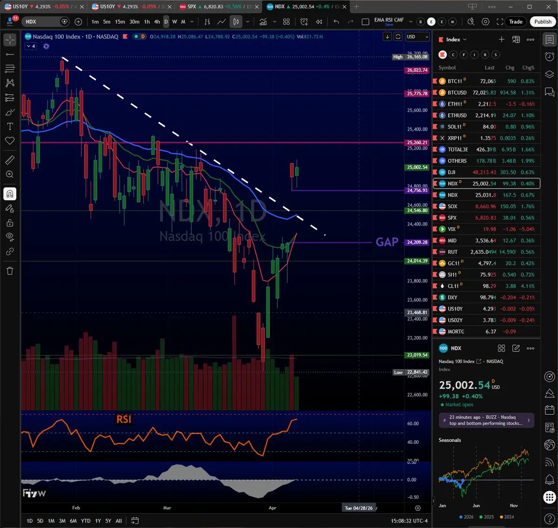This screenshot has width=558, height=528.
Task: Open the forecasting and measurement tools
Action: click(10, 98)
